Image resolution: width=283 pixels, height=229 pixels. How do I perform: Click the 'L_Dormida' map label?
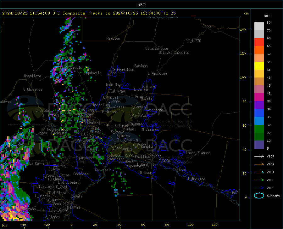tap(197, 179)
